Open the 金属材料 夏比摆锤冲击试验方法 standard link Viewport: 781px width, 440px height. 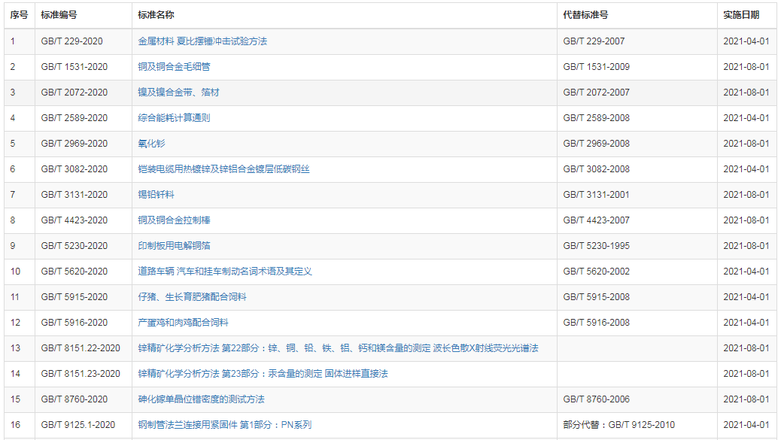point(202,41)
